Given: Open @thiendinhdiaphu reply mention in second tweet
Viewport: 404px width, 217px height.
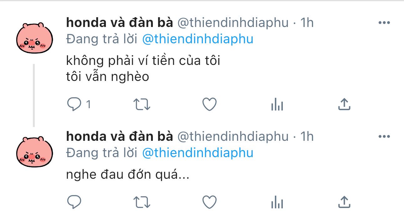Looking at the screenshot, I should 198,153.
